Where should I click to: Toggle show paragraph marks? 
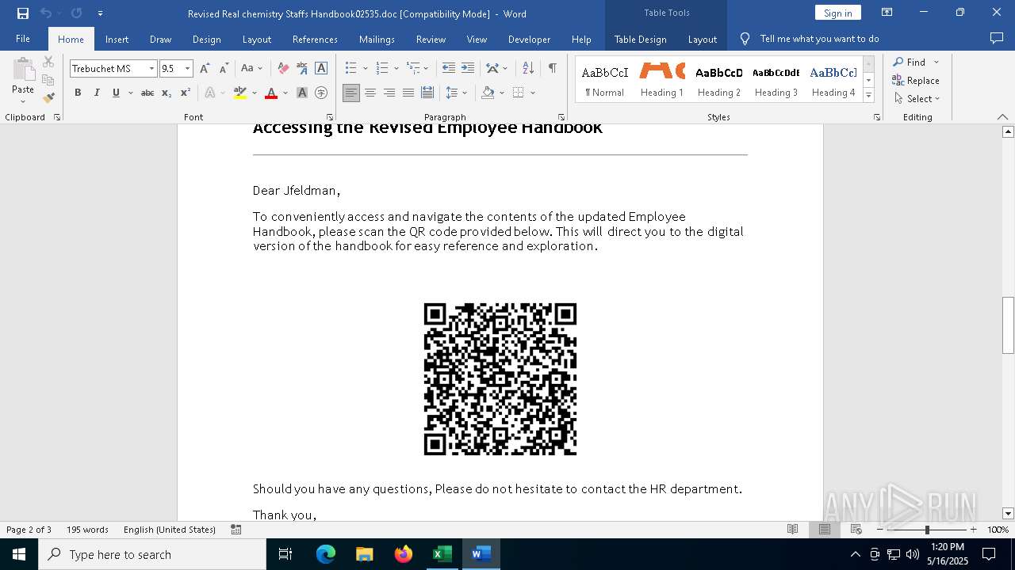552,69
